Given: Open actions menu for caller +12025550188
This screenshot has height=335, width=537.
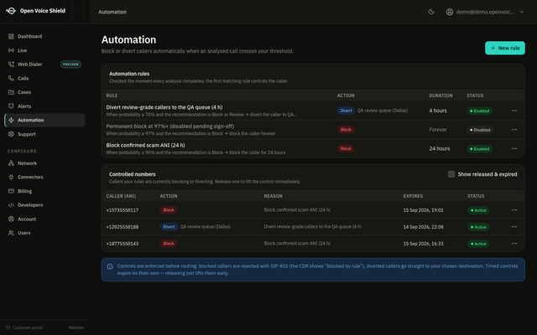Looking at the screenshot, I should pos(514,227).
